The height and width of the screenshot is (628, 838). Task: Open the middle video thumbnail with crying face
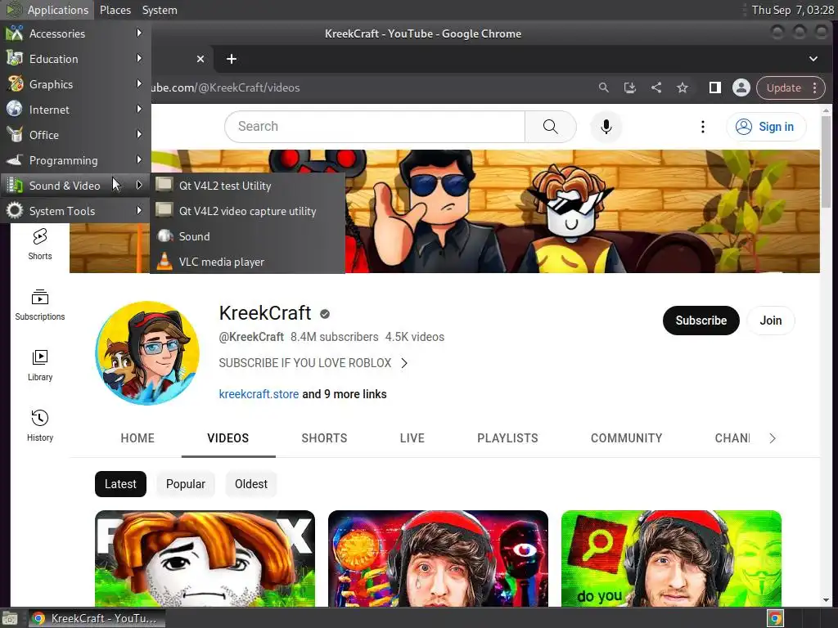coord(438,558)
